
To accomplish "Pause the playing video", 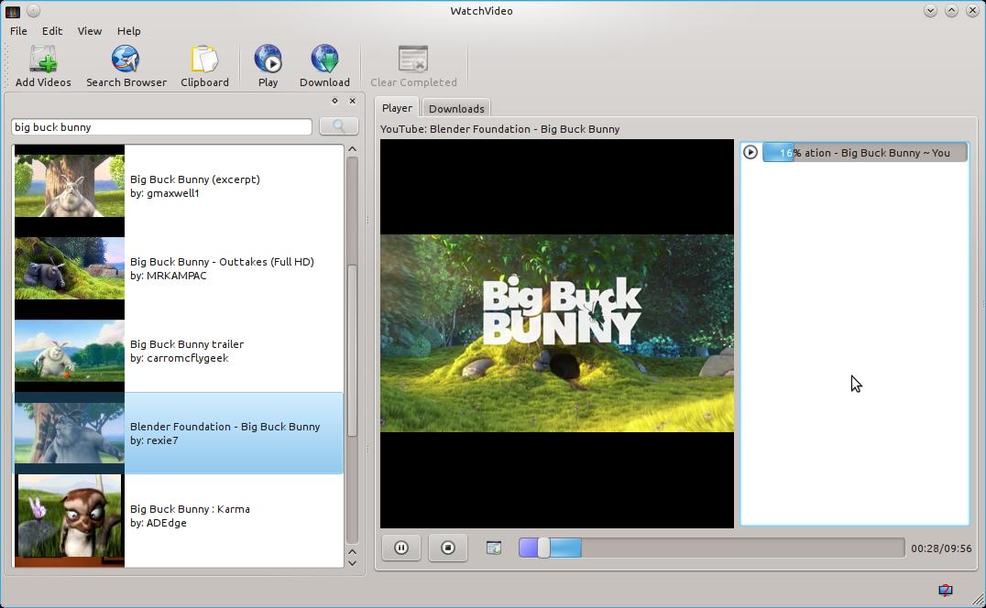I will (401, 548).
